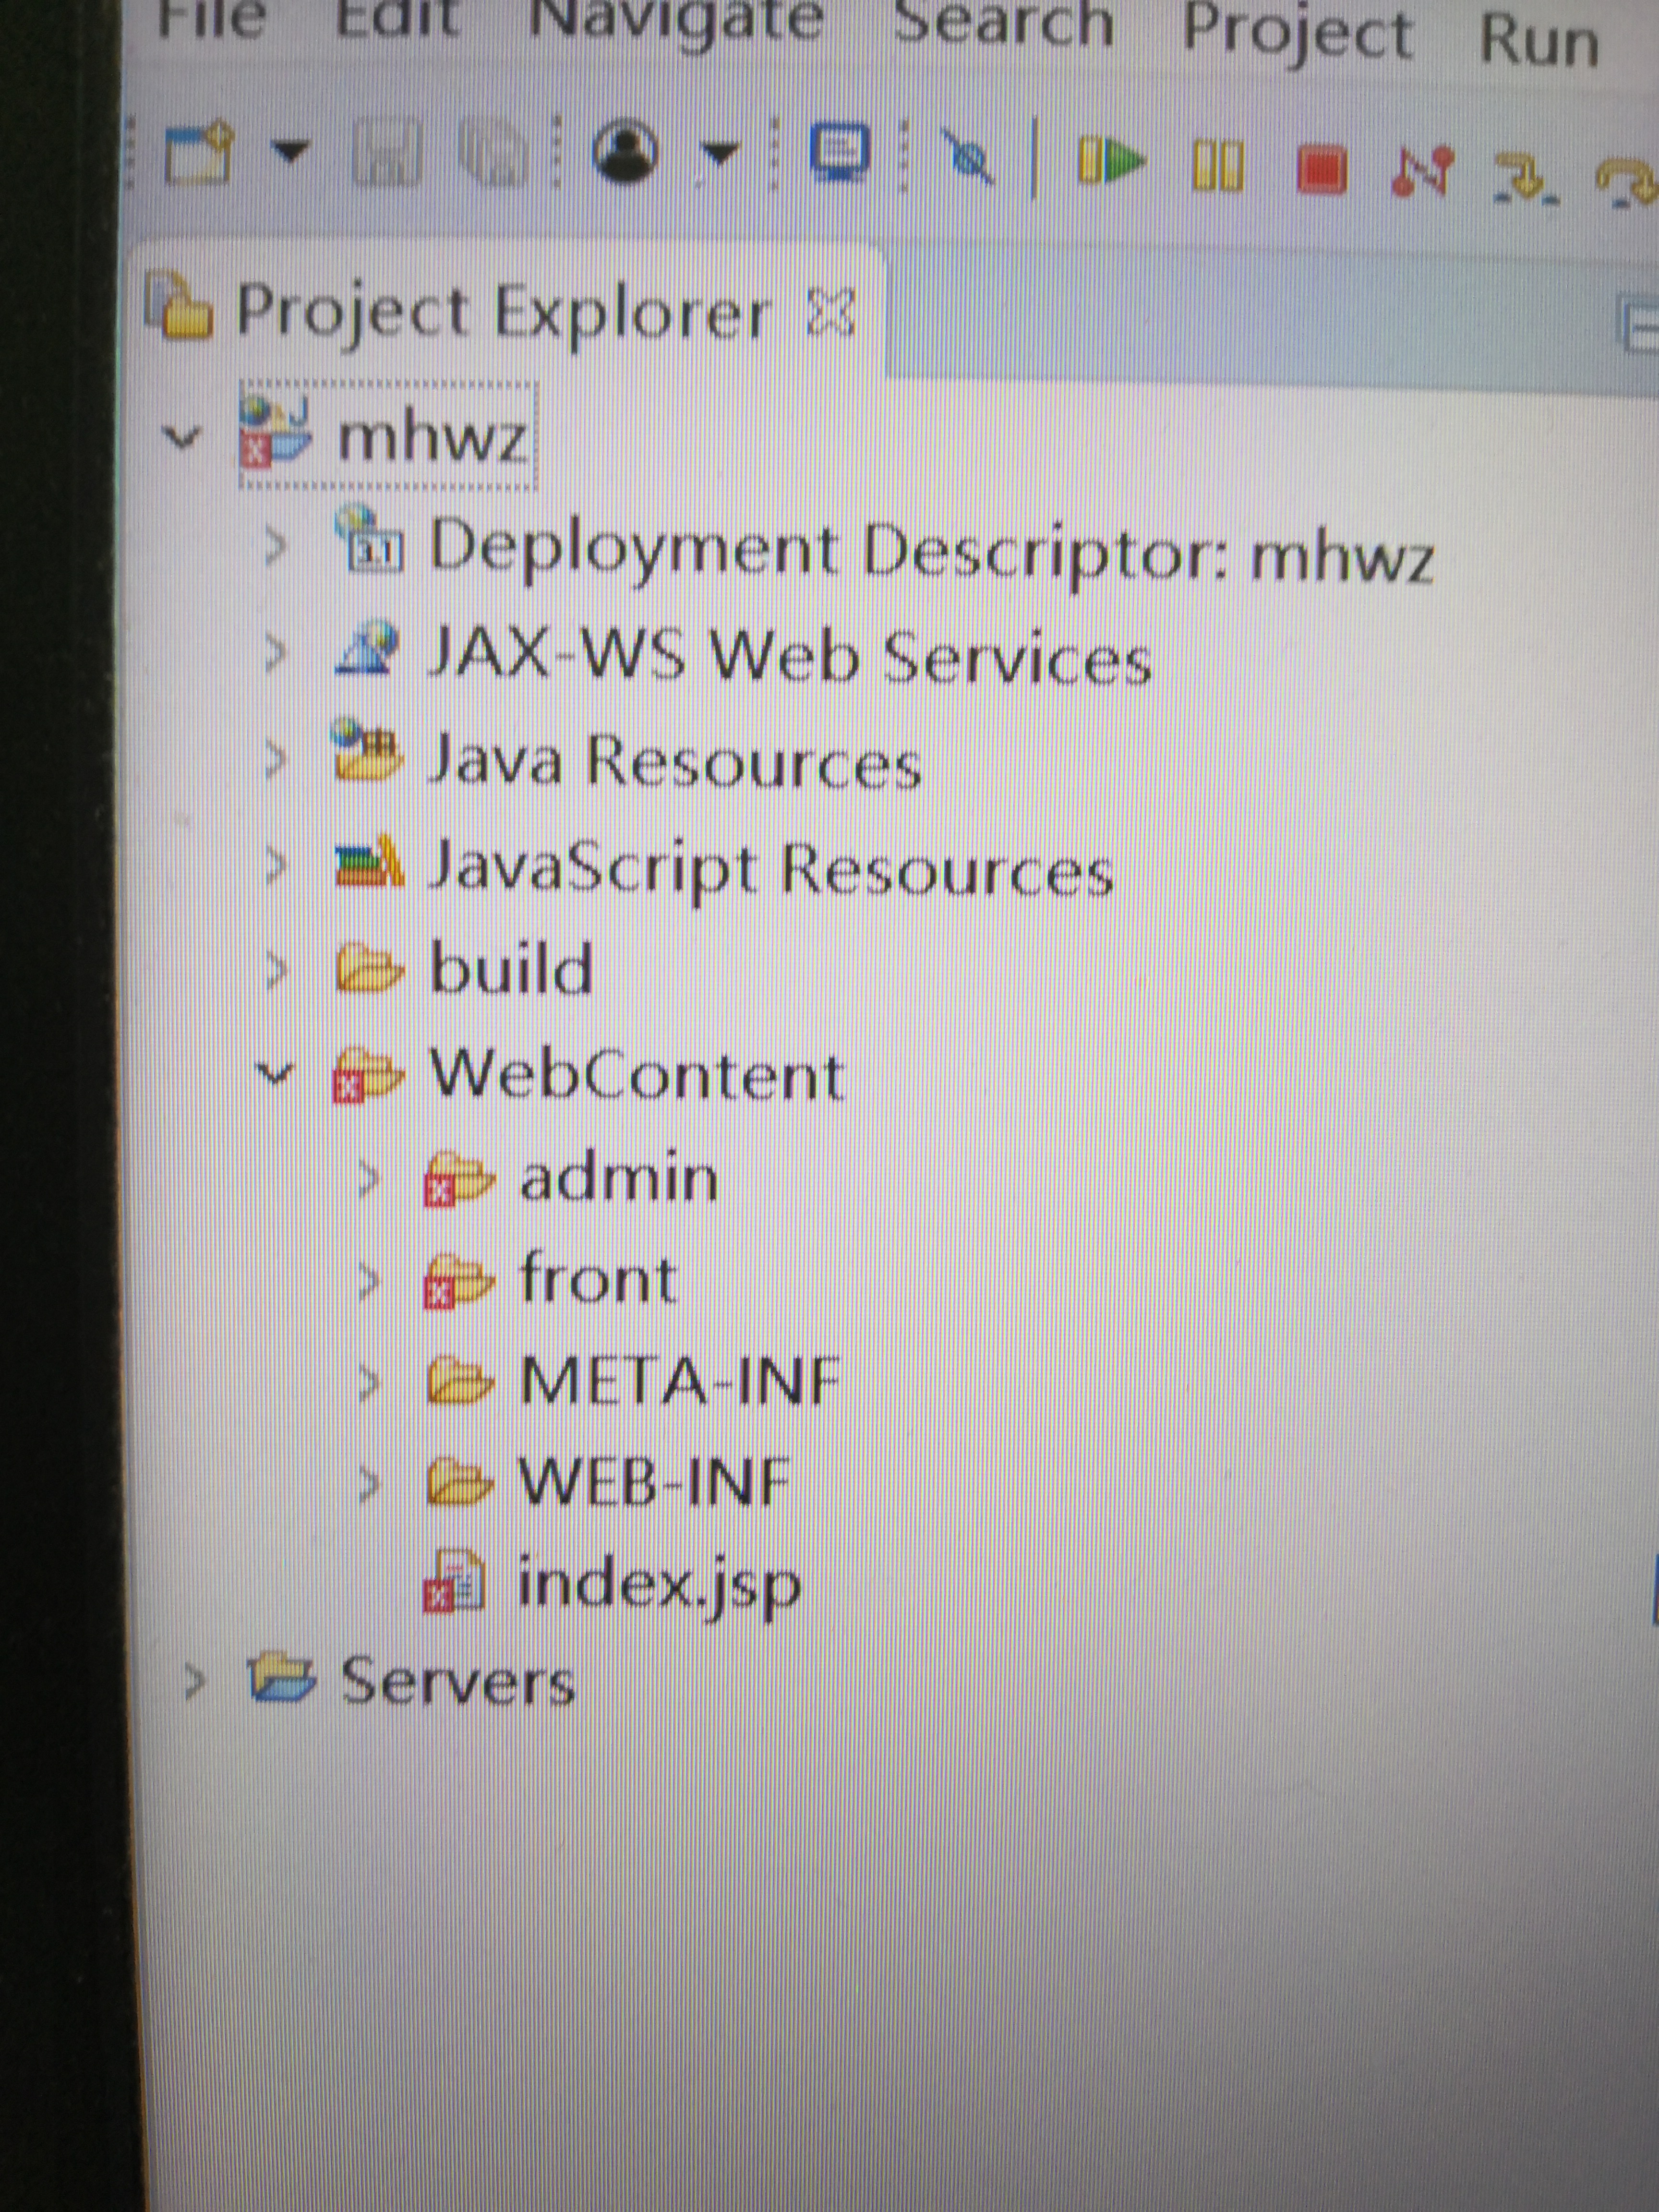Click the user profile circle icon

click(626, 151)
